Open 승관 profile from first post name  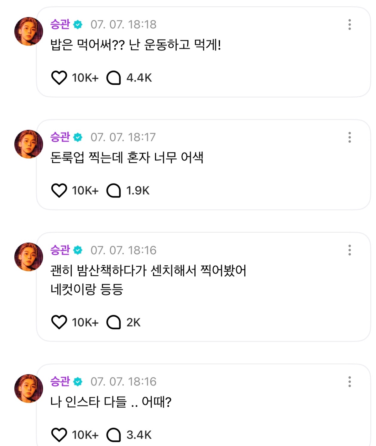[x=60, y=24]
